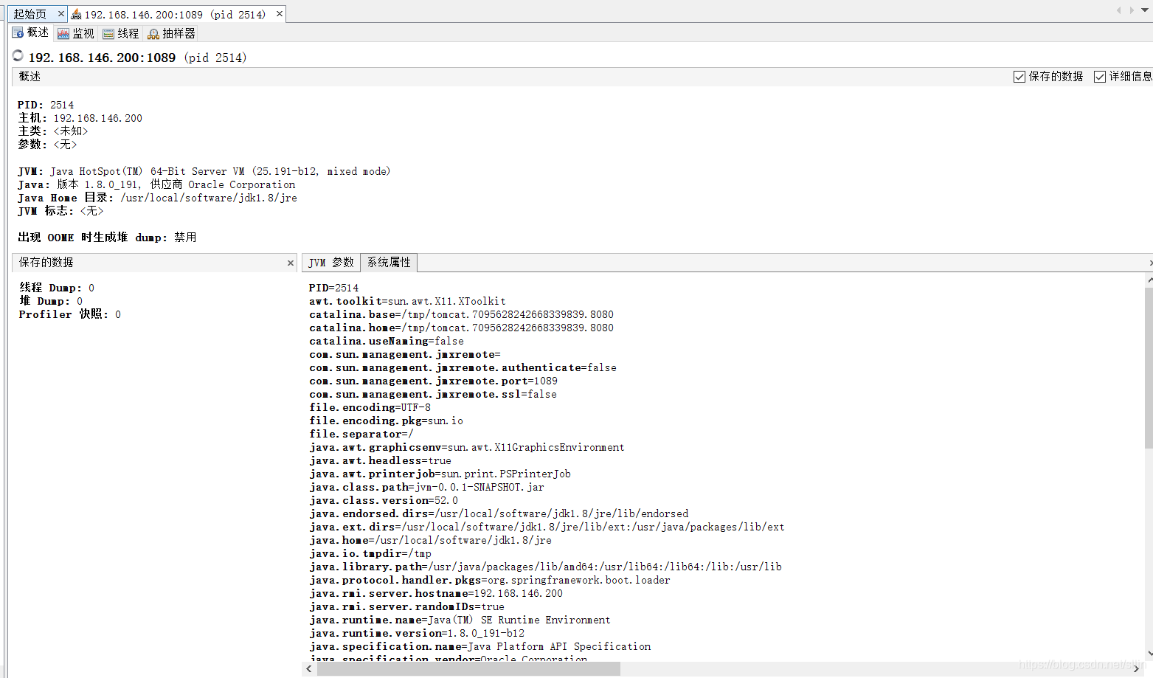Click the java.ext.dirs property line
This screenshot has width=1153, height=678.
[x=547, y=527]
